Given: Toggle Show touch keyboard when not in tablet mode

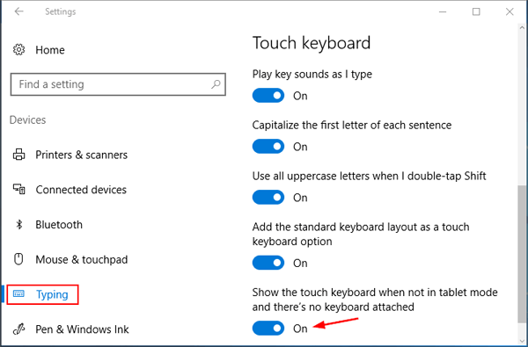Looking at the screenshot, I should tap(268, 329).
